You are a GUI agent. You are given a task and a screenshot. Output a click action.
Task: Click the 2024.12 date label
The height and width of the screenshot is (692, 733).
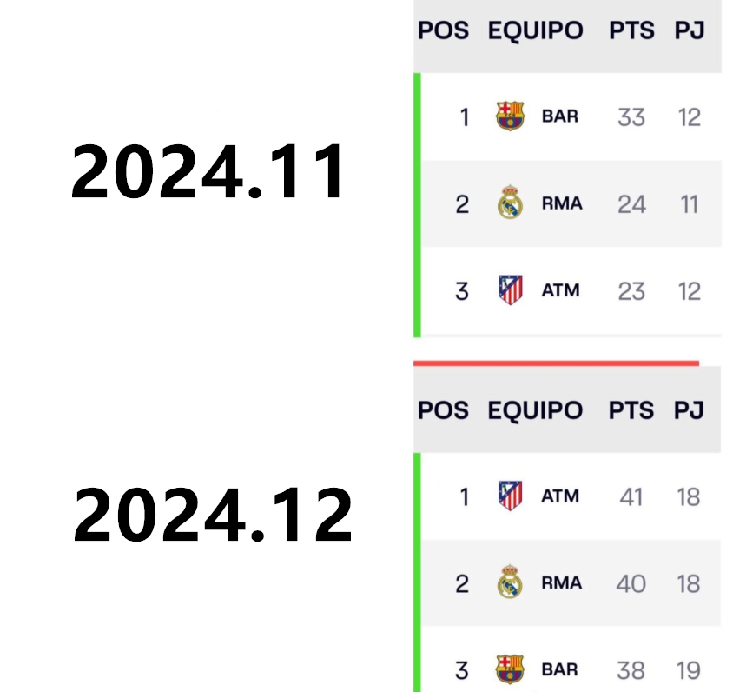click(x=213, y=514)
